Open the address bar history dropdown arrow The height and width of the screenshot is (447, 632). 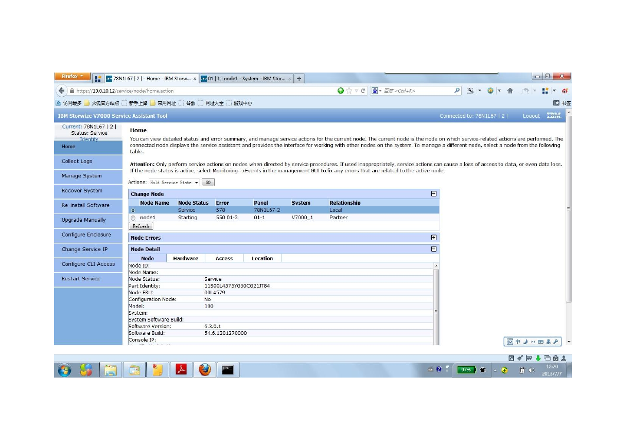[356, 91]
